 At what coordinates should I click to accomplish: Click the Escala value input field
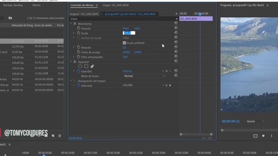[129, 33]
